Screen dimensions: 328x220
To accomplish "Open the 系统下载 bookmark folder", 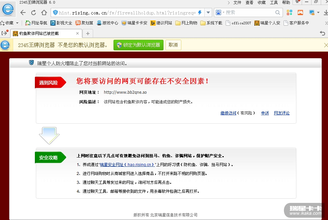I will (211, 23).
